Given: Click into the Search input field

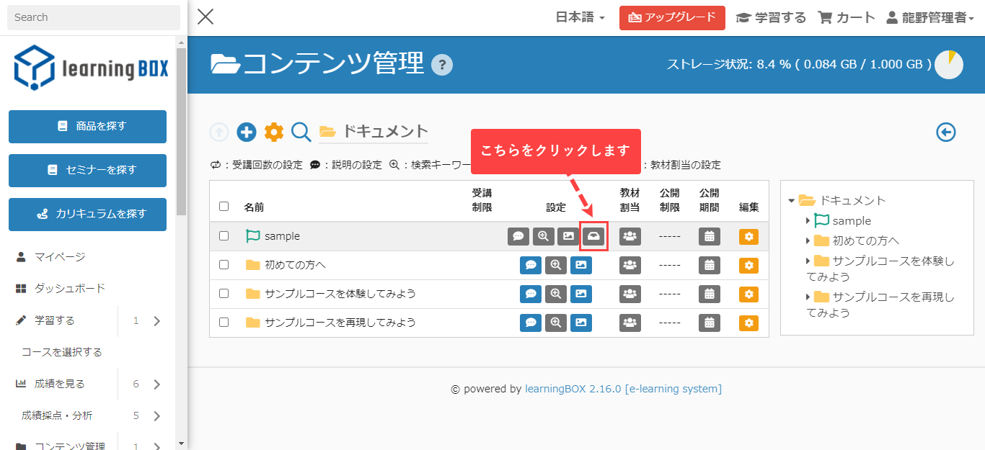Looking at the screenshot, I should (x=94, y=17).
